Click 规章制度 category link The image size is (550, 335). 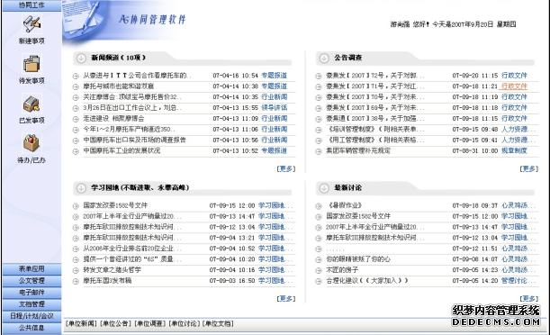(514, 150)
